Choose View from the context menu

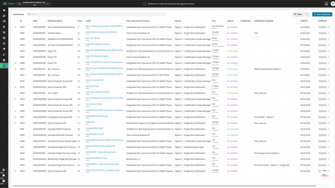point(325,171)
